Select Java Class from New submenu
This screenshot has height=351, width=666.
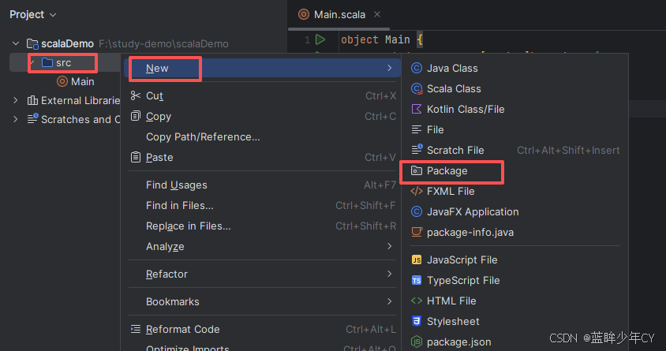pos(514,69)
